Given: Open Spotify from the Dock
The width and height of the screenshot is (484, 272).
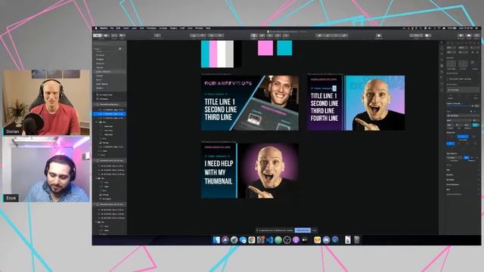Looking at the screenshot, I should click(278, 240).
